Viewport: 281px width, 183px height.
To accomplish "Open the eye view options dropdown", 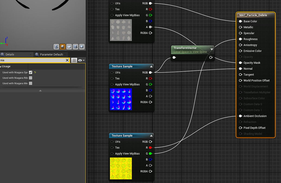I will pyautogui.click(x=81, y=60).
